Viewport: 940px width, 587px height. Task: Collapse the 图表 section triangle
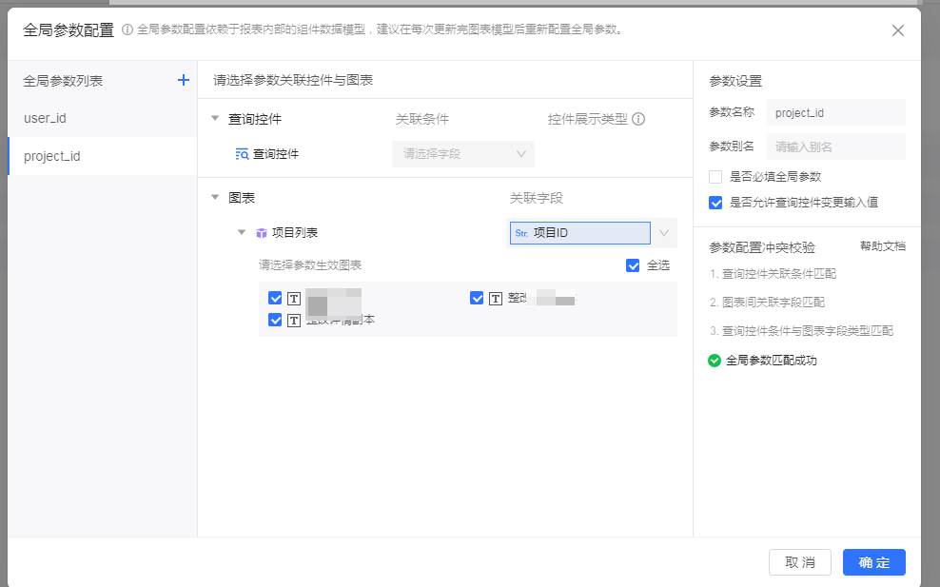(x=215, y=198)
